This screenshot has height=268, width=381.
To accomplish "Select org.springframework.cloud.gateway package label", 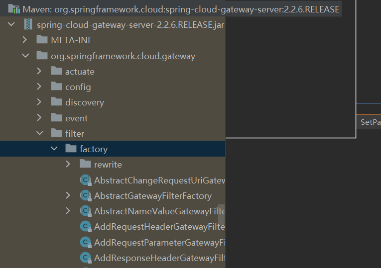I will (x=123, y=56).
